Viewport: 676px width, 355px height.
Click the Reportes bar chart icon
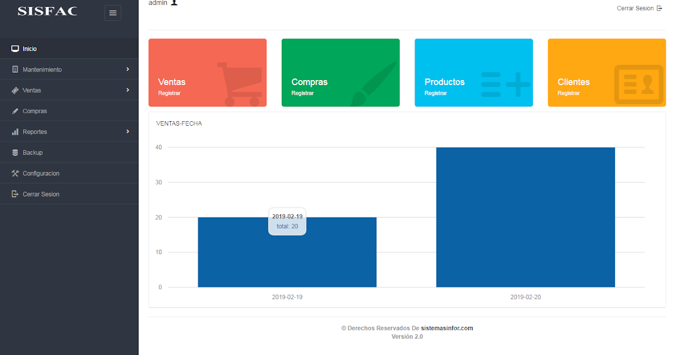pyautogui.click(x=14, y=131)
